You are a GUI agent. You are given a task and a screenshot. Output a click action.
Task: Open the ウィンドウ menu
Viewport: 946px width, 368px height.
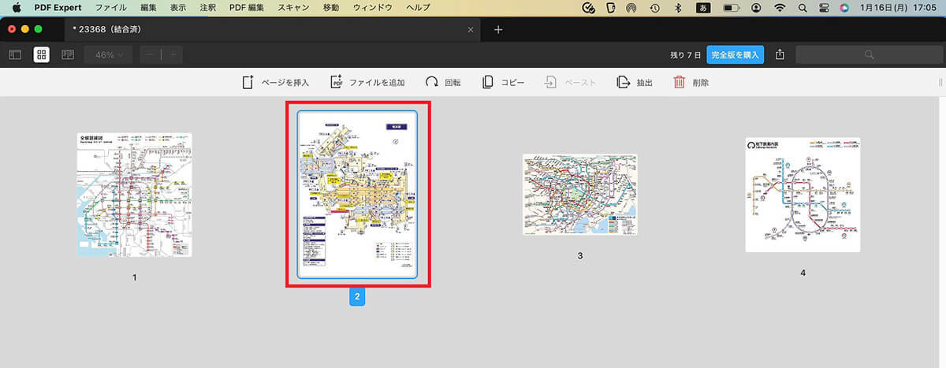373,8
